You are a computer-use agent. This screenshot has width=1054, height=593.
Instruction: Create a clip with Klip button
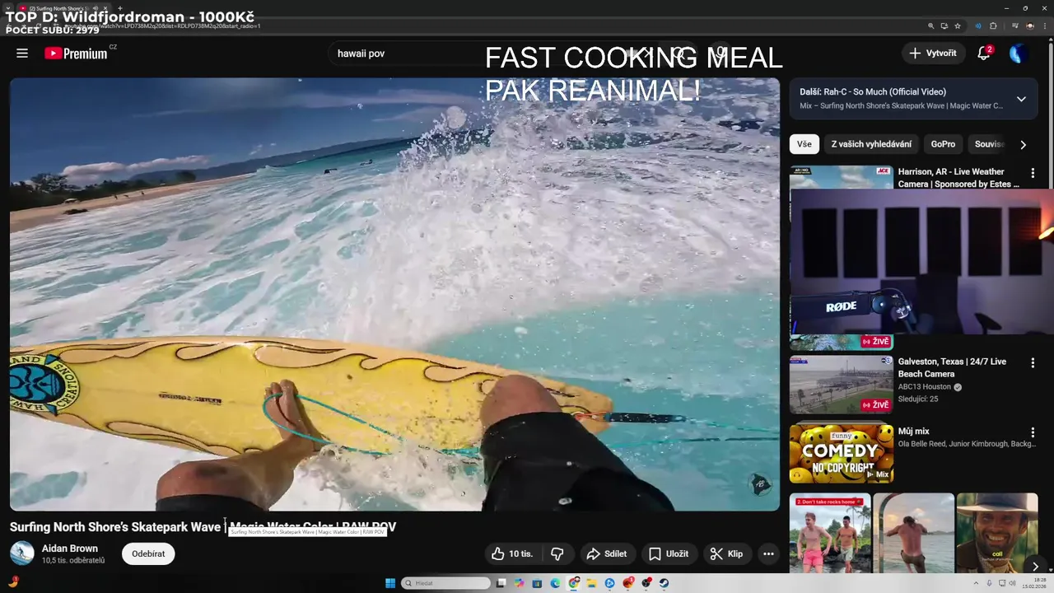727,553
